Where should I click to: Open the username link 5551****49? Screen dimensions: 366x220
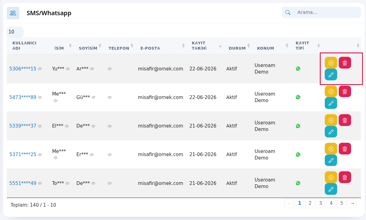(x=23, y=183)
